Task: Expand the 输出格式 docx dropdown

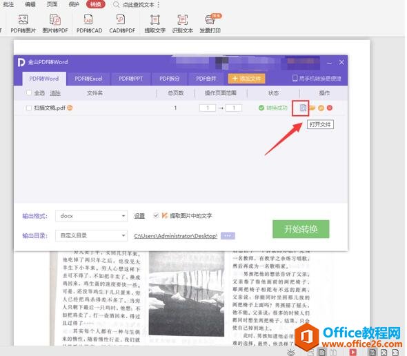Action: point(91,216)
